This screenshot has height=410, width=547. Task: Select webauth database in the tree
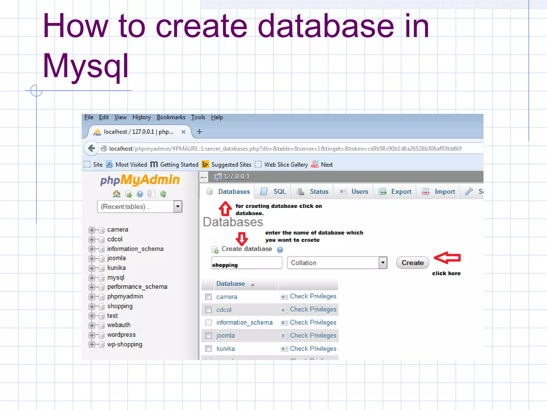119,325
